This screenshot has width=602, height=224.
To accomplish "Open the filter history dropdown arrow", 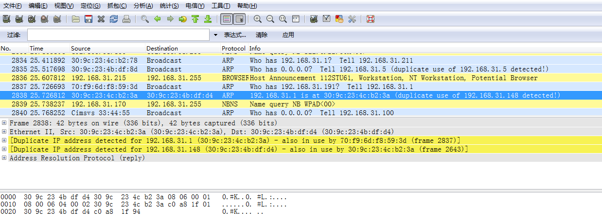I will click(216, 35).
